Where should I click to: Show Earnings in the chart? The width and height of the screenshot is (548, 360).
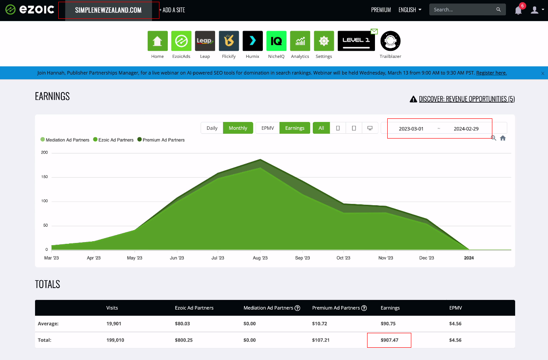click(295, 128)
